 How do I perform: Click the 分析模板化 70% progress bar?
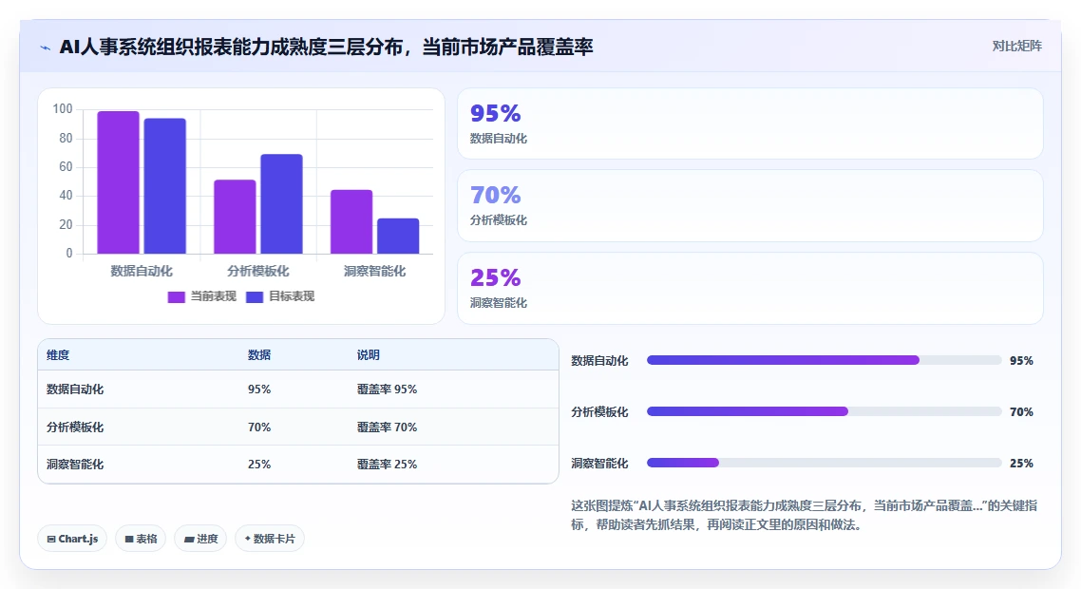pos(824,411)
